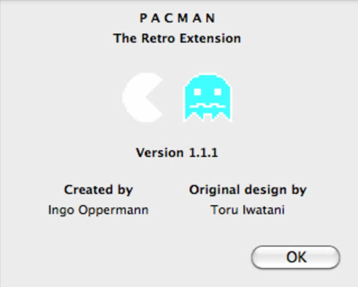Click the "Original design by" heading
The width and height of the screenshot is (358, 287).
(248, 190)
